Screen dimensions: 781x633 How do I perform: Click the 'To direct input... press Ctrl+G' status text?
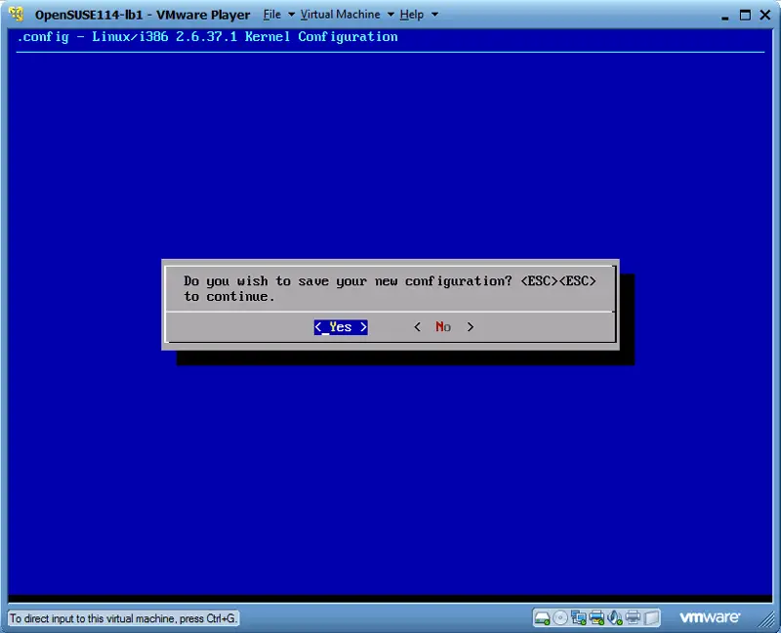pyautogui.click(x=123, y=618)
